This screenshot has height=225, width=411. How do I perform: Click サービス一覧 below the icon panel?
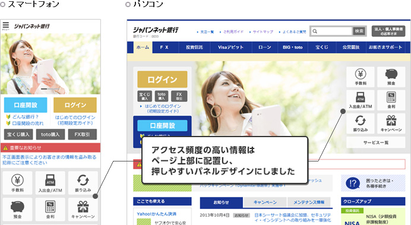375,142
